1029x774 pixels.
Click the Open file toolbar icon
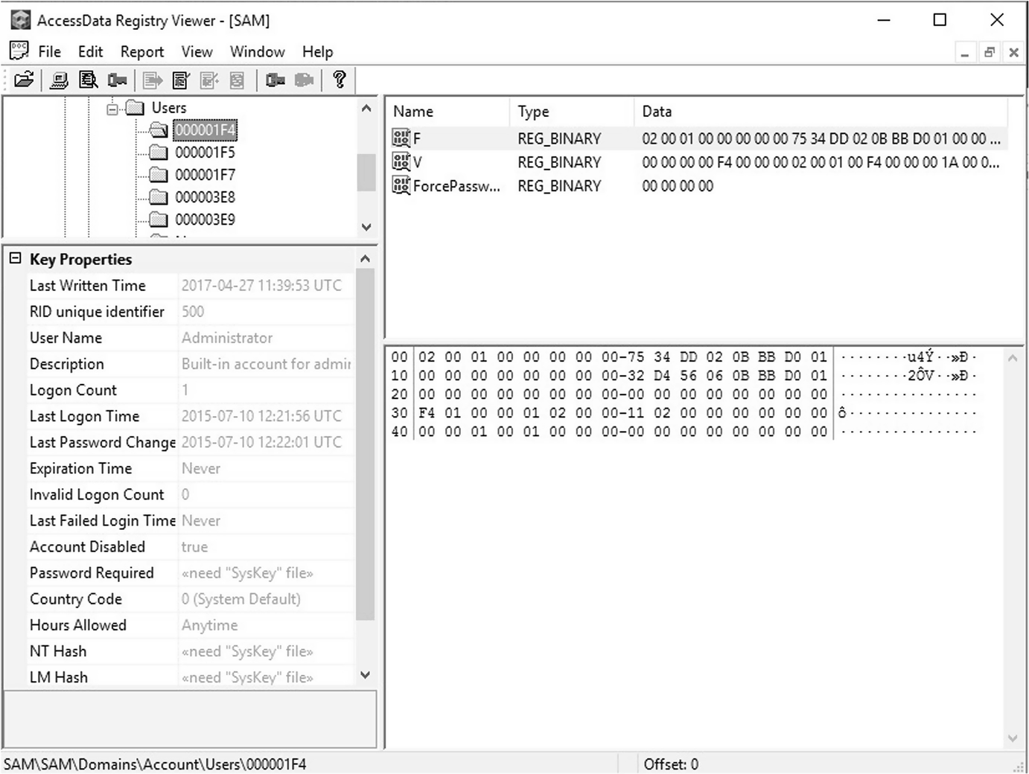[x=24, y=80]
